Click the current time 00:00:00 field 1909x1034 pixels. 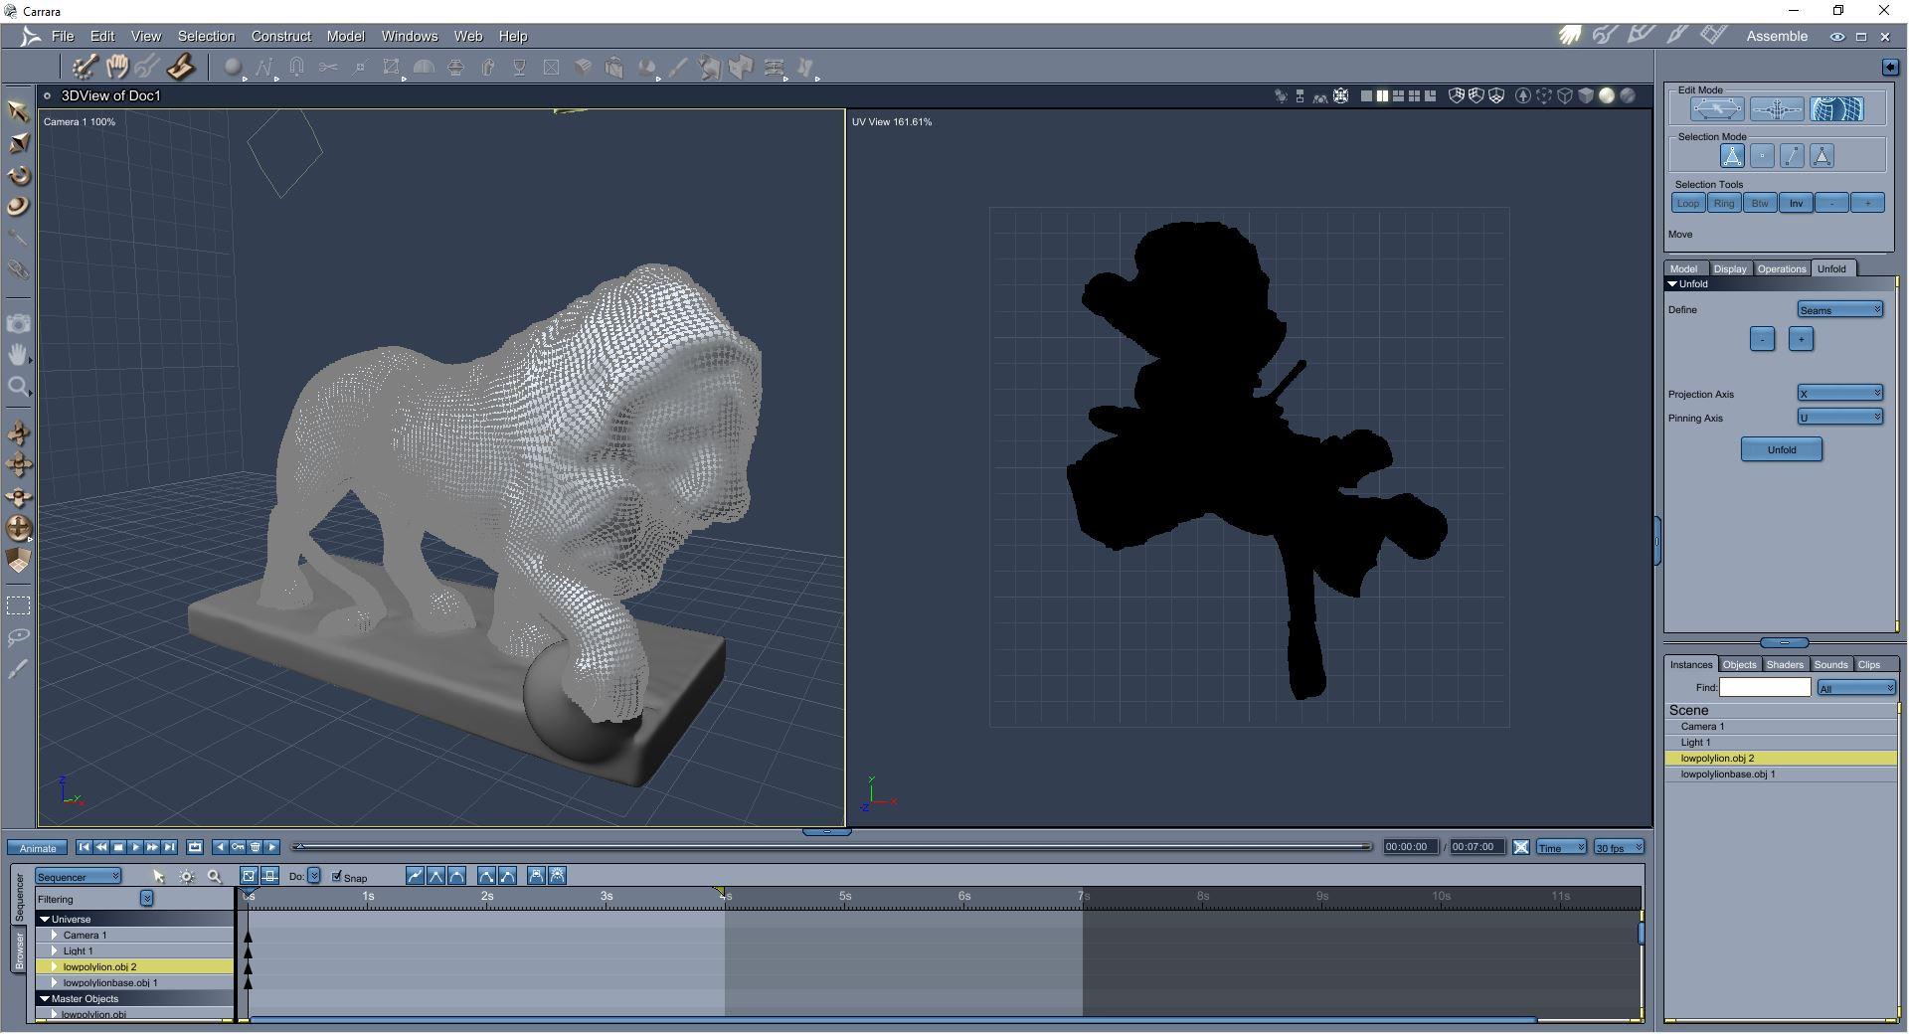[1411, 847]
